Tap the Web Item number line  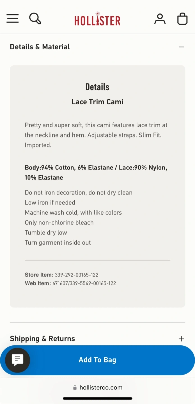pyautogui.click(x=70, y=283)
